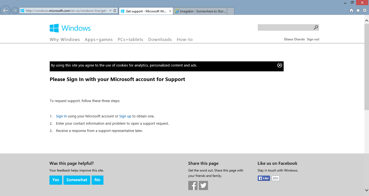369x196 pixels.
Task: Share the page via Facebook icon
Action: 193,185
